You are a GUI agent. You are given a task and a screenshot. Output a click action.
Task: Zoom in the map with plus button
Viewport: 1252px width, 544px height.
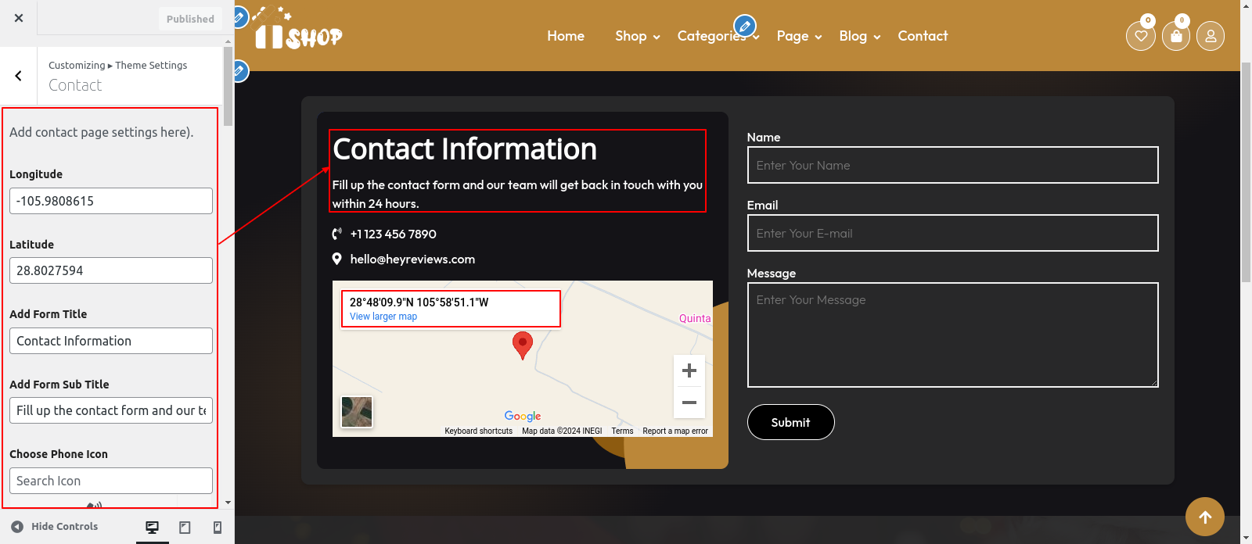[x=689, y=370]
